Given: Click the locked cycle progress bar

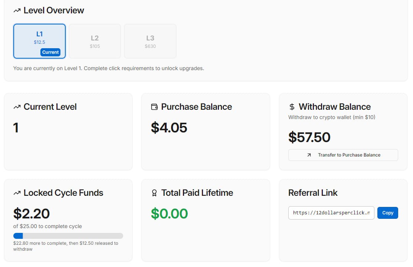Looking at the screenshot, I should pos(68,236).
